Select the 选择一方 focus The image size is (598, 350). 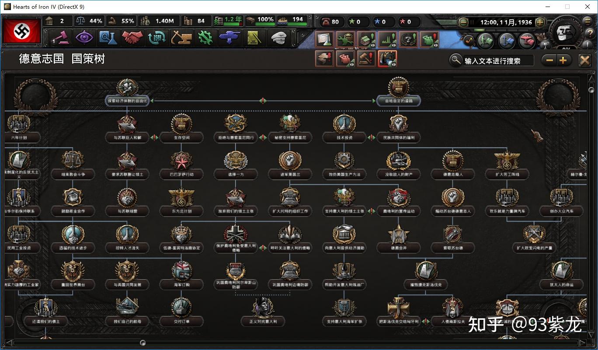click(x=236, y=166)
